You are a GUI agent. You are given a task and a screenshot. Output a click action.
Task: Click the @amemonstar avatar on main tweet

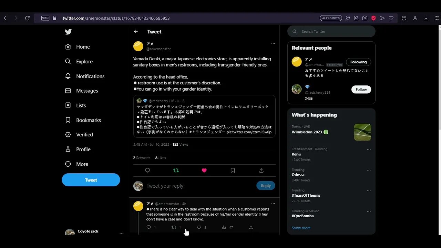click(138, 46)
